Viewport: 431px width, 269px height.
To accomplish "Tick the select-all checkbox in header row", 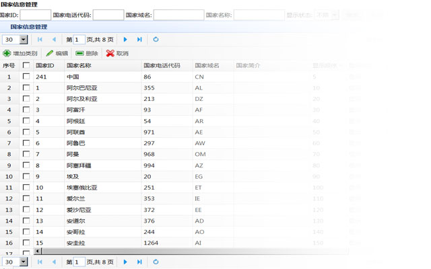I will tap(26, 66).
